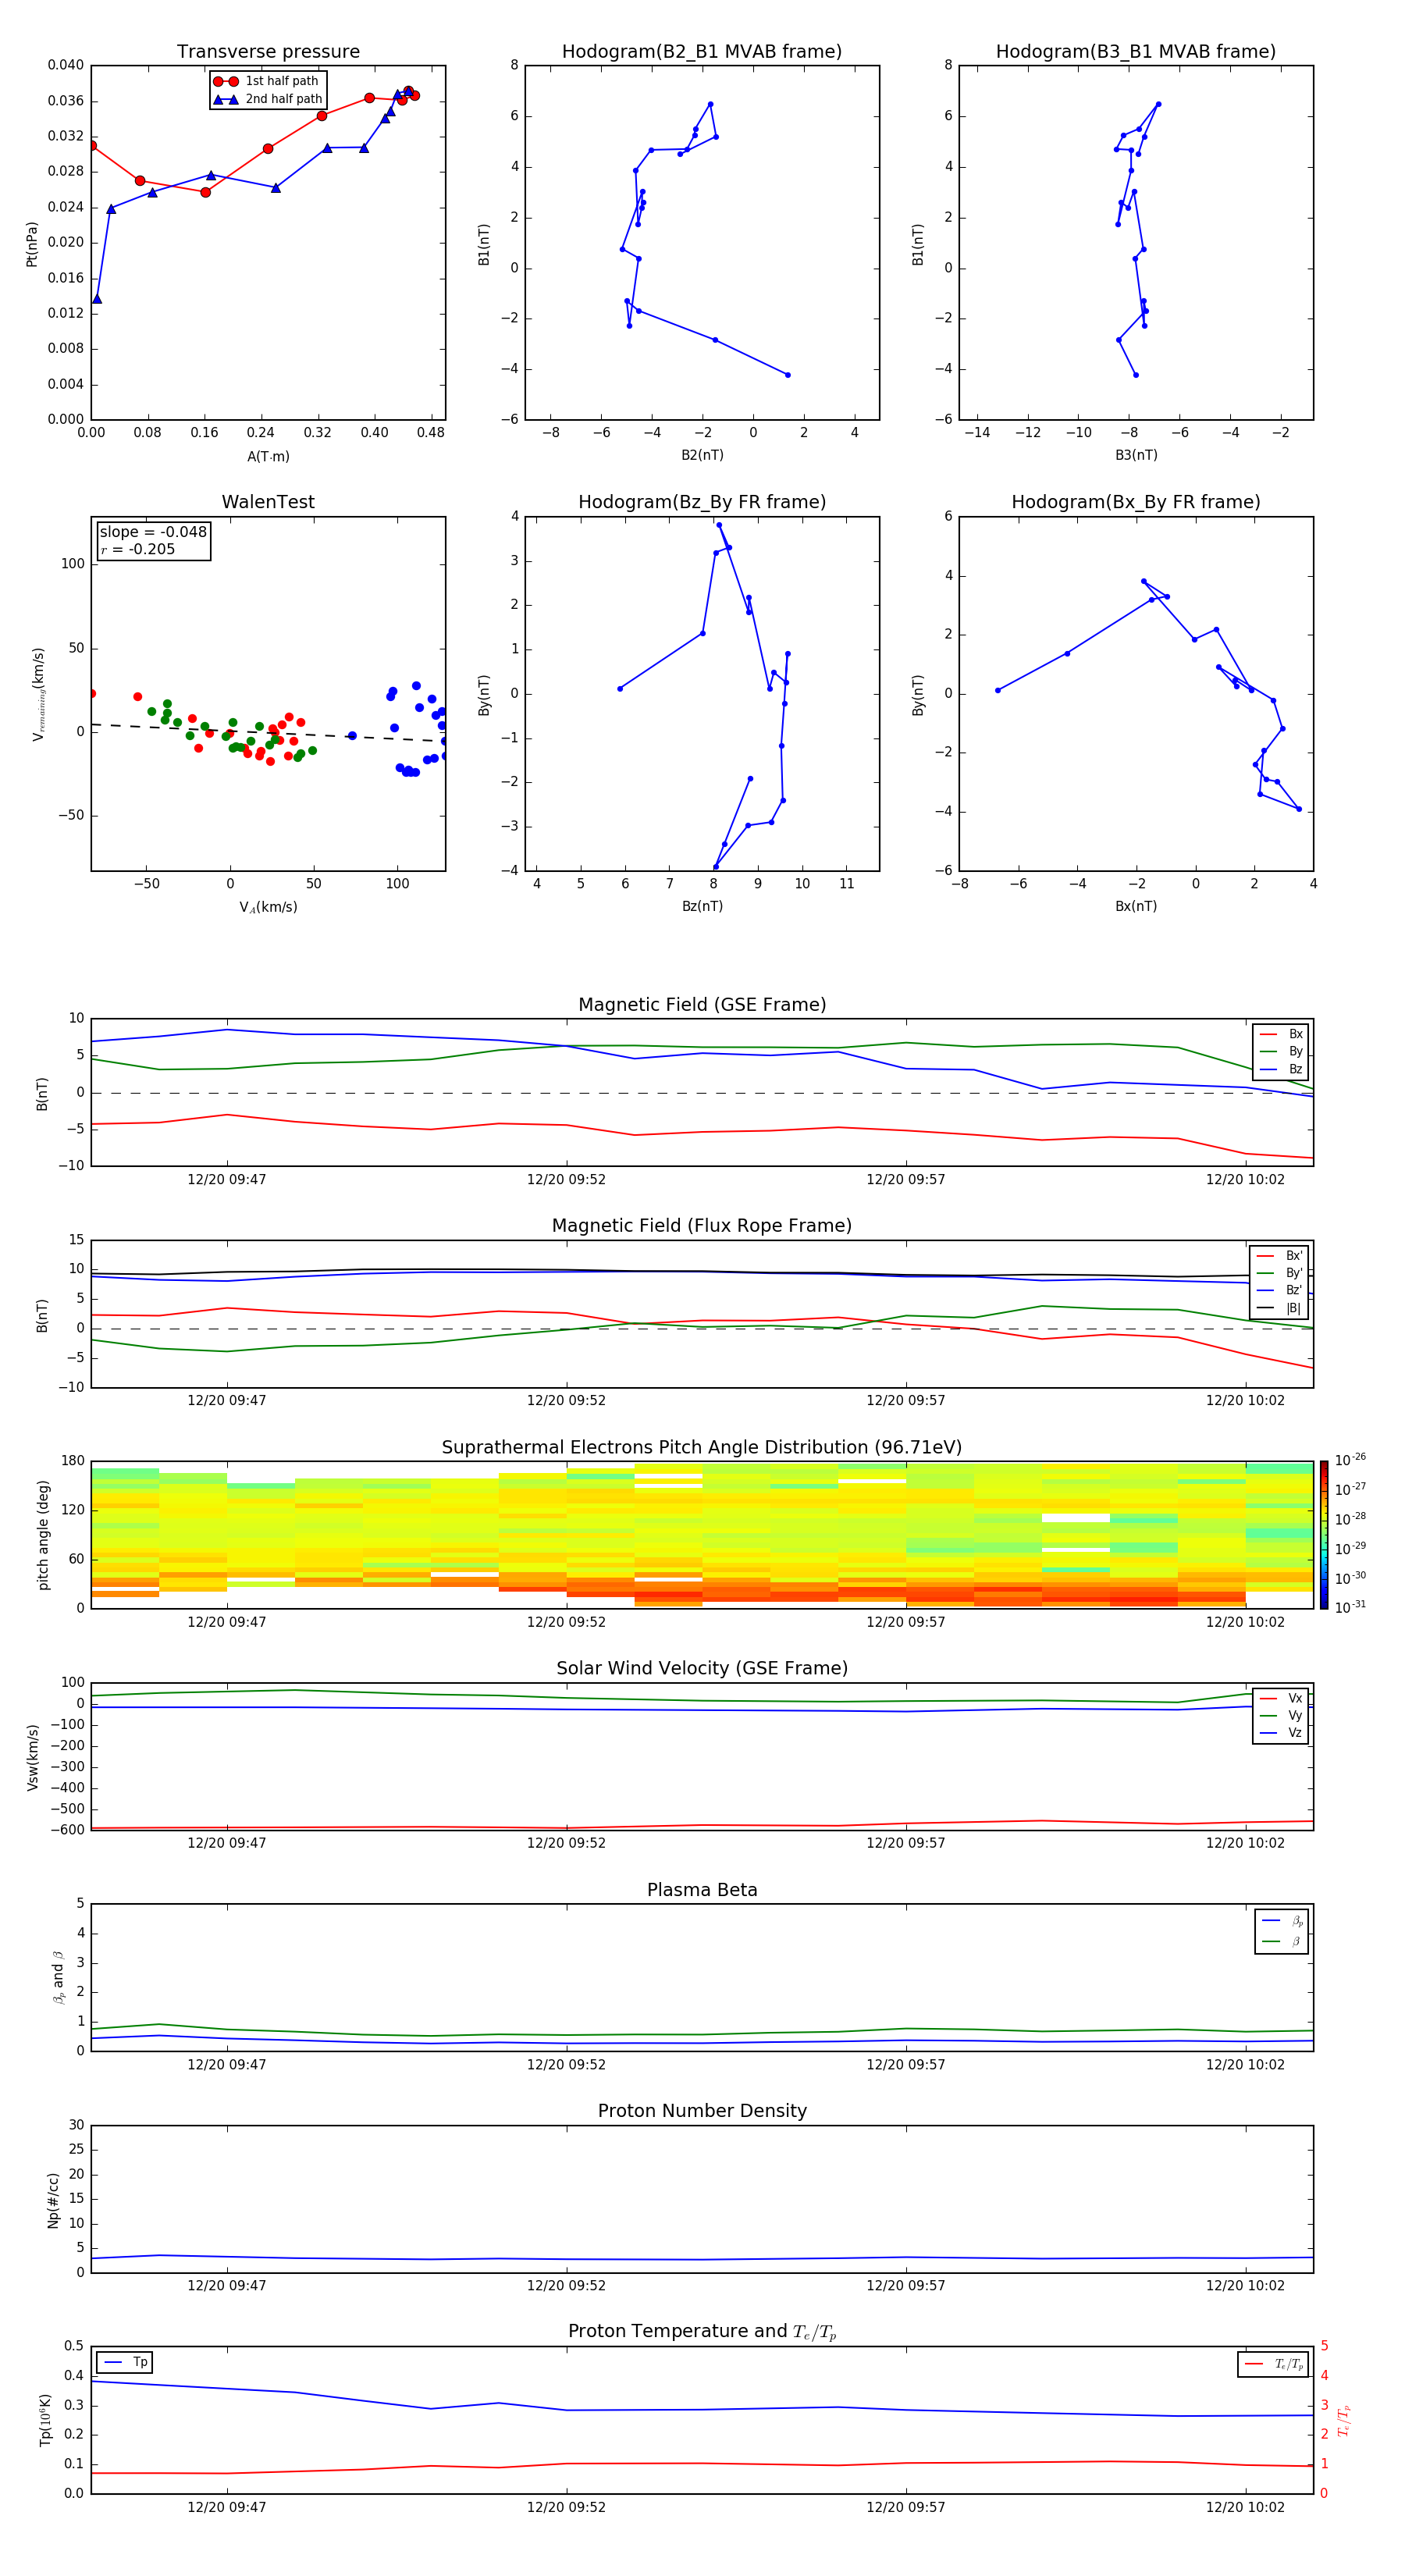Click the 'Solar Wind Velocity (GSE Frame)' title

click(x=702, y=1669)
